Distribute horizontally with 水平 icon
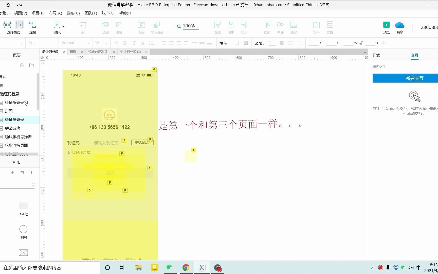 pos(316,25)
